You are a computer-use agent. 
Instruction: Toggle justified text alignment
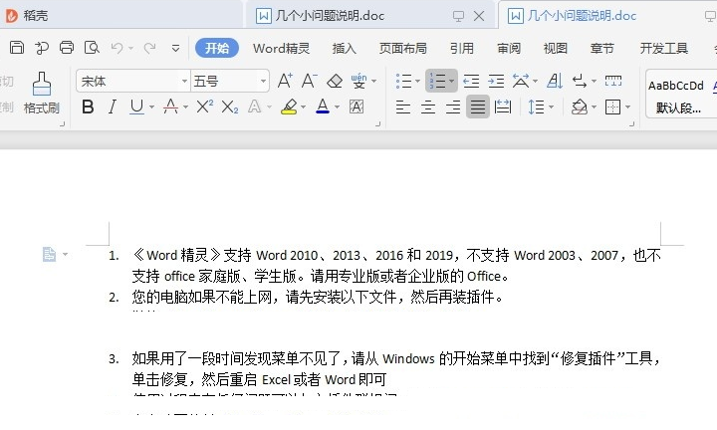[x=479, y=107]
